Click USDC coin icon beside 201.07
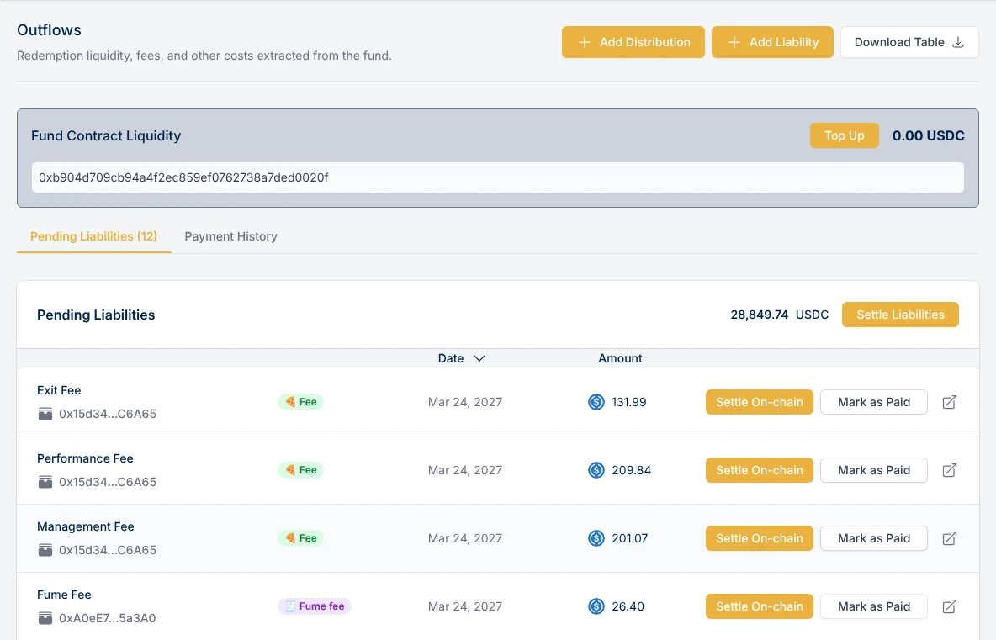This screenshot has height=640, width=996. pyautogui.click(x=596, y=538)
